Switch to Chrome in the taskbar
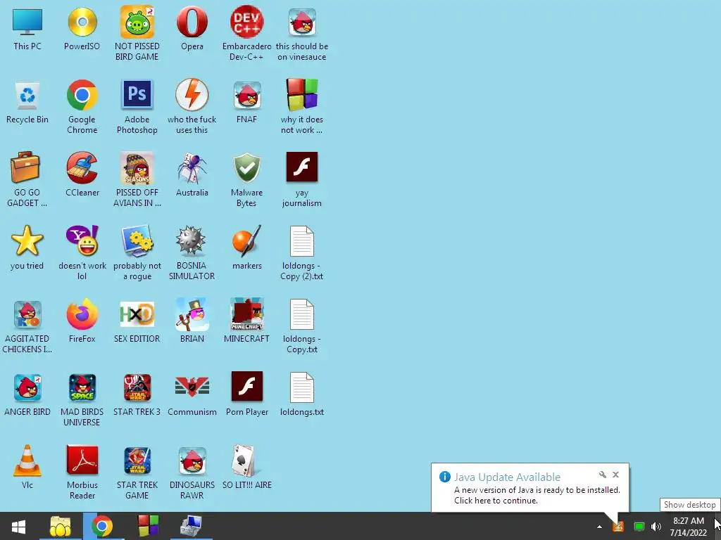Viewport: 721px width, 540px height. (x=103, y=526)
